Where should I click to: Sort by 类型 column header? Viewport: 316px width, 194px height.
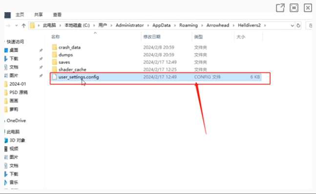198,37
